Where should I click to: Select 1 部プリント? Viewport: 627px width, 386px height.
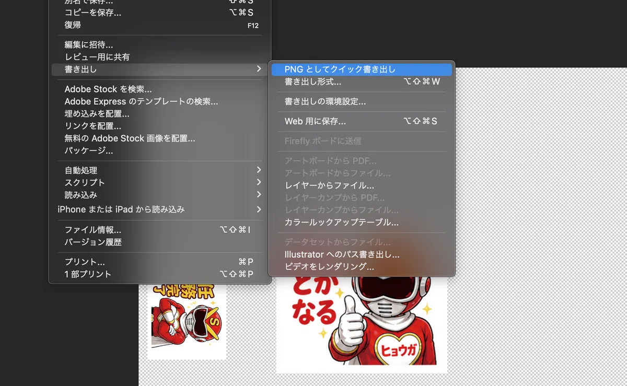pyautogui.click(x=160, y=274)
